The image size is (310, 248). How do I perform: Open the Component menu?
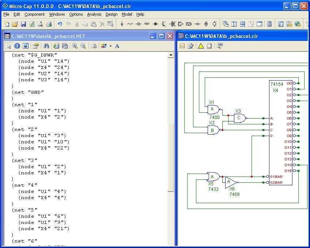[x=34, y=14]
